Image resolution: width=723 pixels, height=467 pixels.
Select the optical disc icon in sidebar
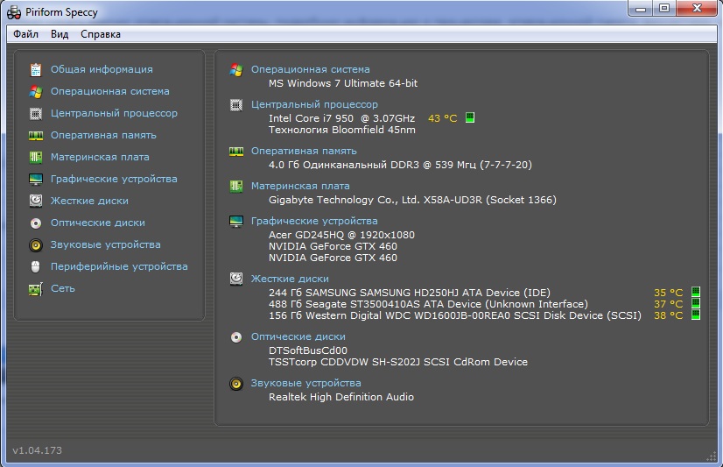(36, 223)
